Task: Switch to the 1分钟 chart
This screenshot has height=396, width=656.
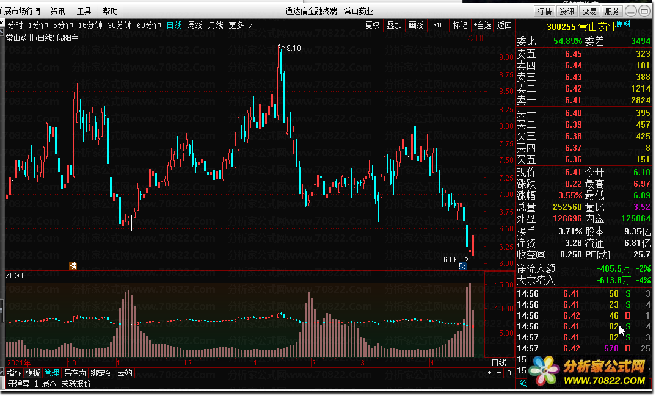Action: coord(38,26)
